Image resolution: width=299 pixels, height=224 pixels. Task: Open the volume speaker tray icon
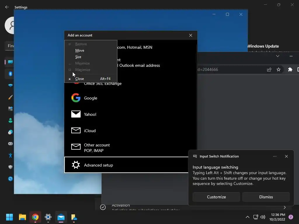click(x=263, y=217)
